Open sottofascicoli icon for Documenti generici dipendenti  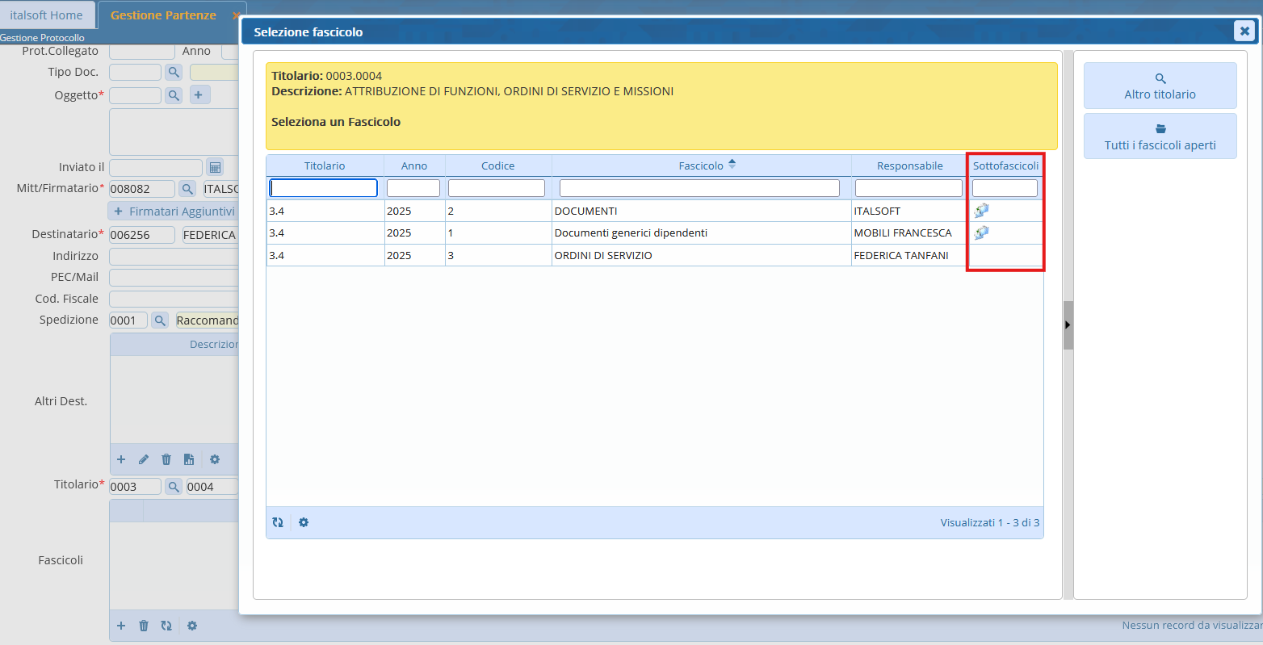pyautogui.click(x=981, y=232)
